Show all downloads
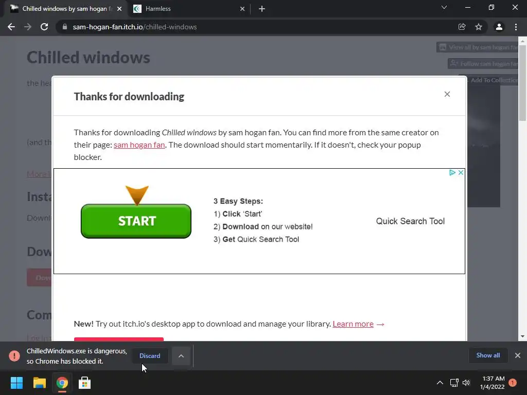527x395 pixels. 488,355
